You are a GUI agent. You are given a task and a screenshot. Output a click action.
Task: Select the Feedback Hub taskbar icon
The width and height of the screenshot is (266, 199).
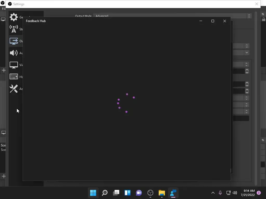173,193
